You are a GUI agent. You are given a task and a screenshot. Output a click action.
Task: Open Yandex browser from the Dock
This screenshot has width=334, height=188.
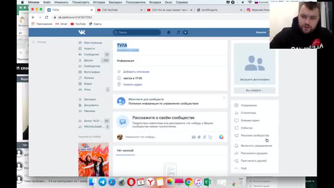click(x=150, y=182)
